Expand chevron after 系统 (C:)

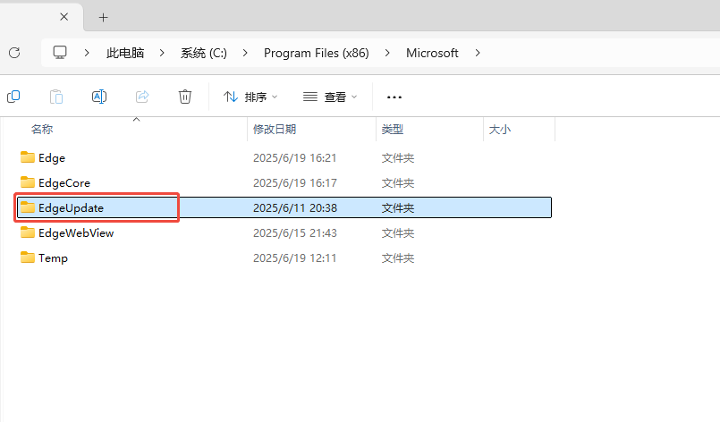point(245,53)
